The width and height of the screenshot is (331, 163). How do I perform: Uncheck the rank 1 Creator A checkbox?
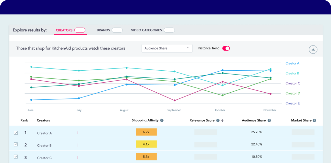(x=16, y=133)
